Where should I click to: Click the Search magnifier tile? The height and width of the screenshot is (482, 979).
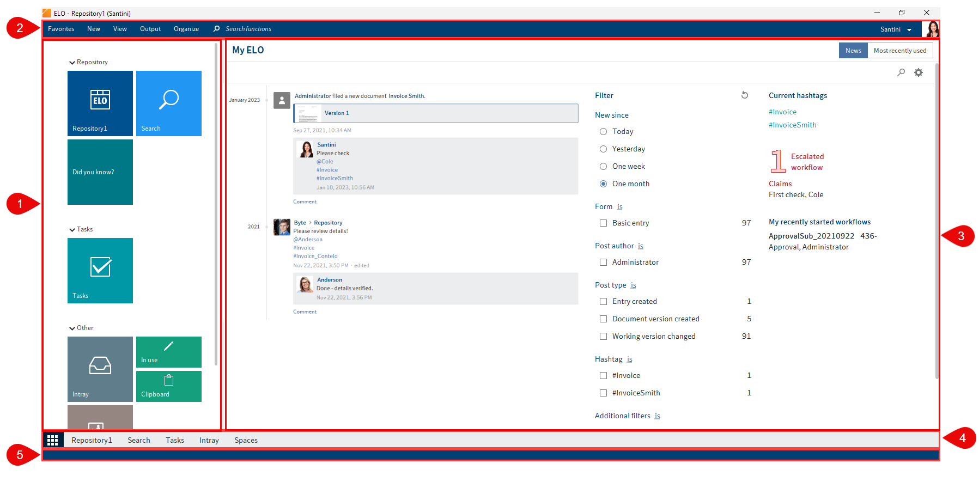point(168,103)
